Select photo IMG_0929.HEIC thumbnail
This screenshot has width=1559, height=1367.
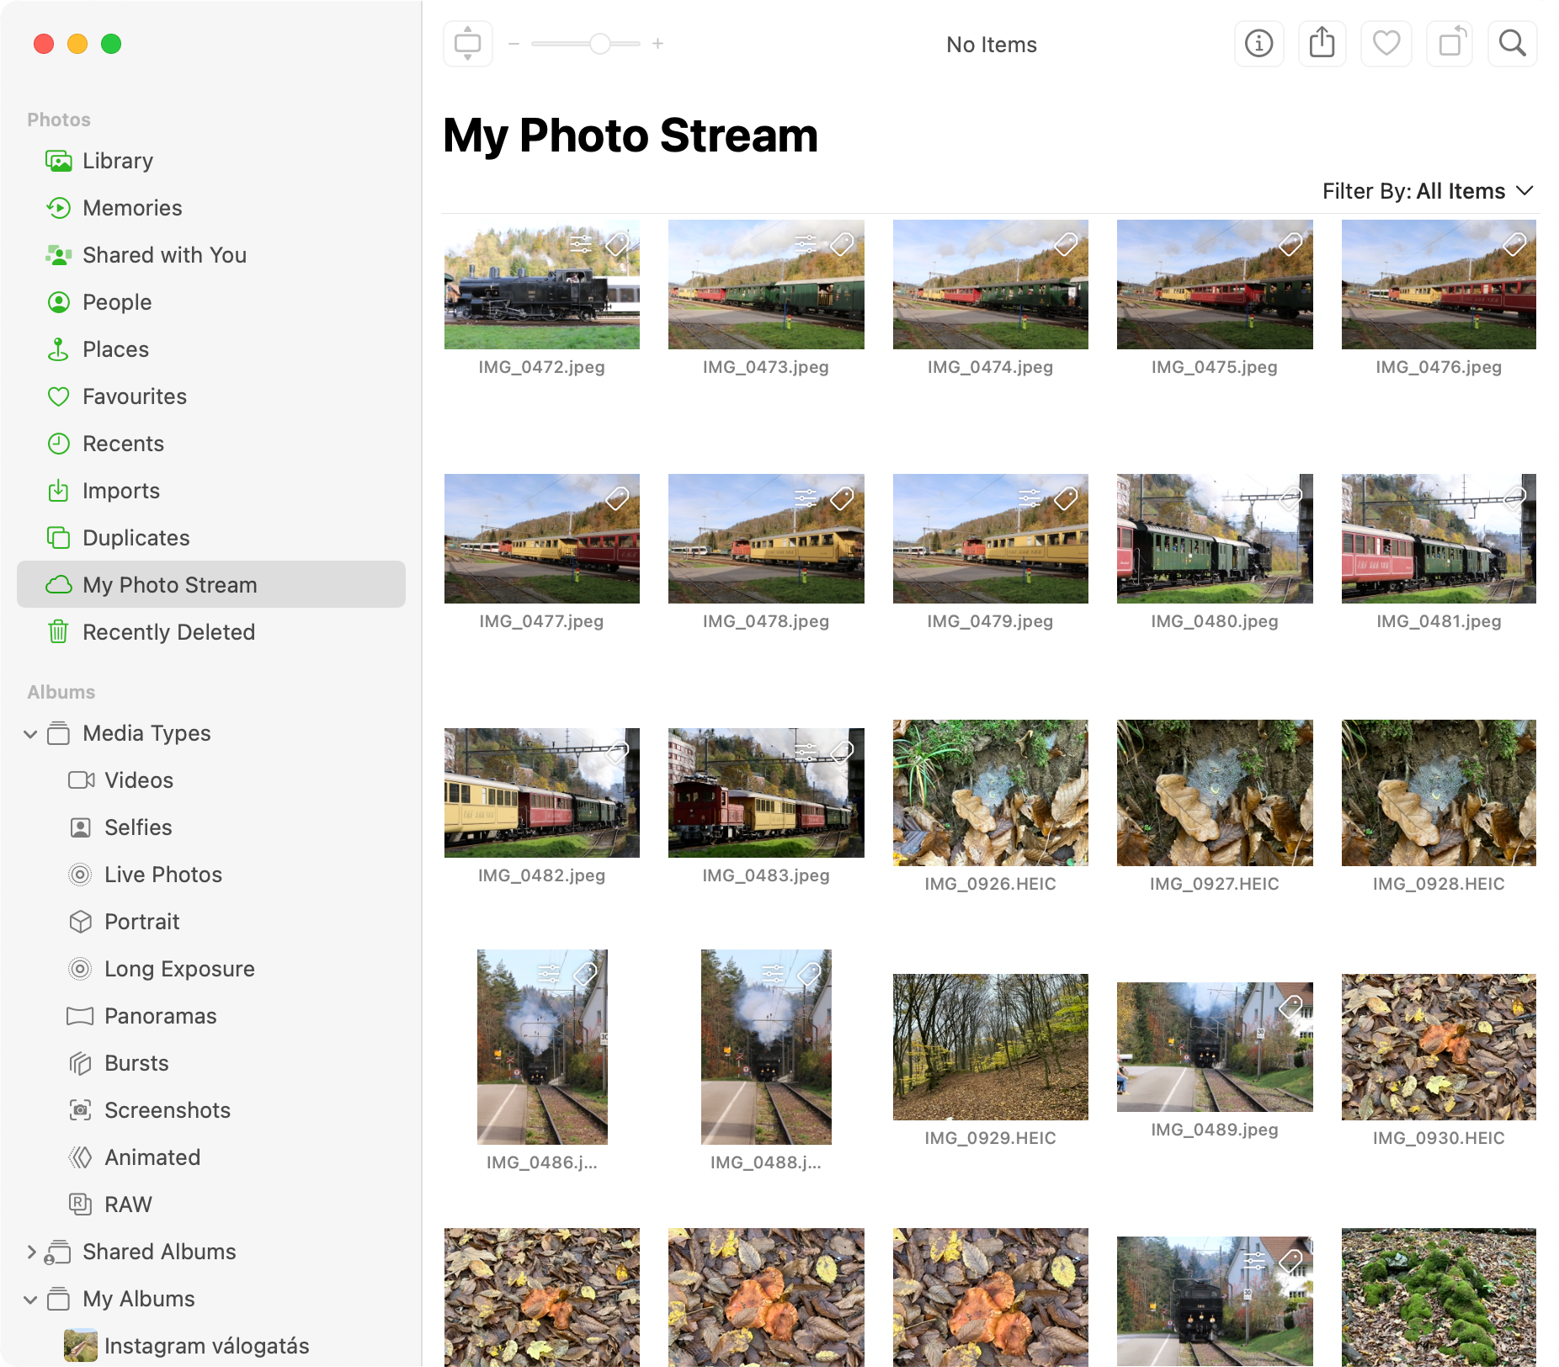click(991, 1047)
